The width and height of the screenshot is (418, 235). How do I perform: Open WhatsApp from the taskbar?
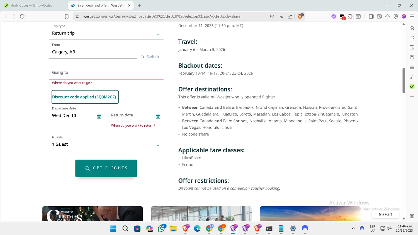161,229
